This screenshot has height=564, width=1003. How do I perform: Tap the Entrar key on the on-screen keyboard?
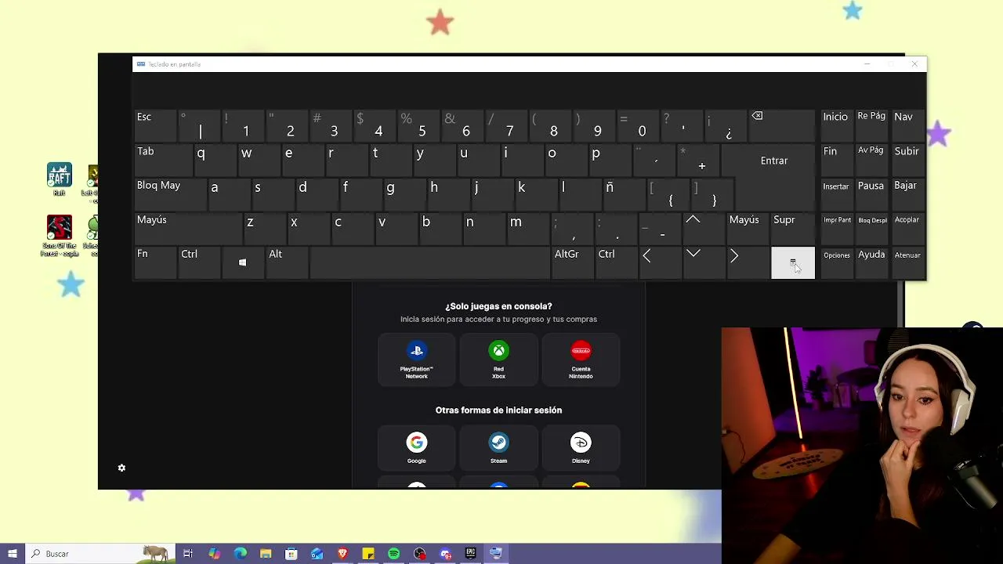pyautogui.click(x=774, y=161)
